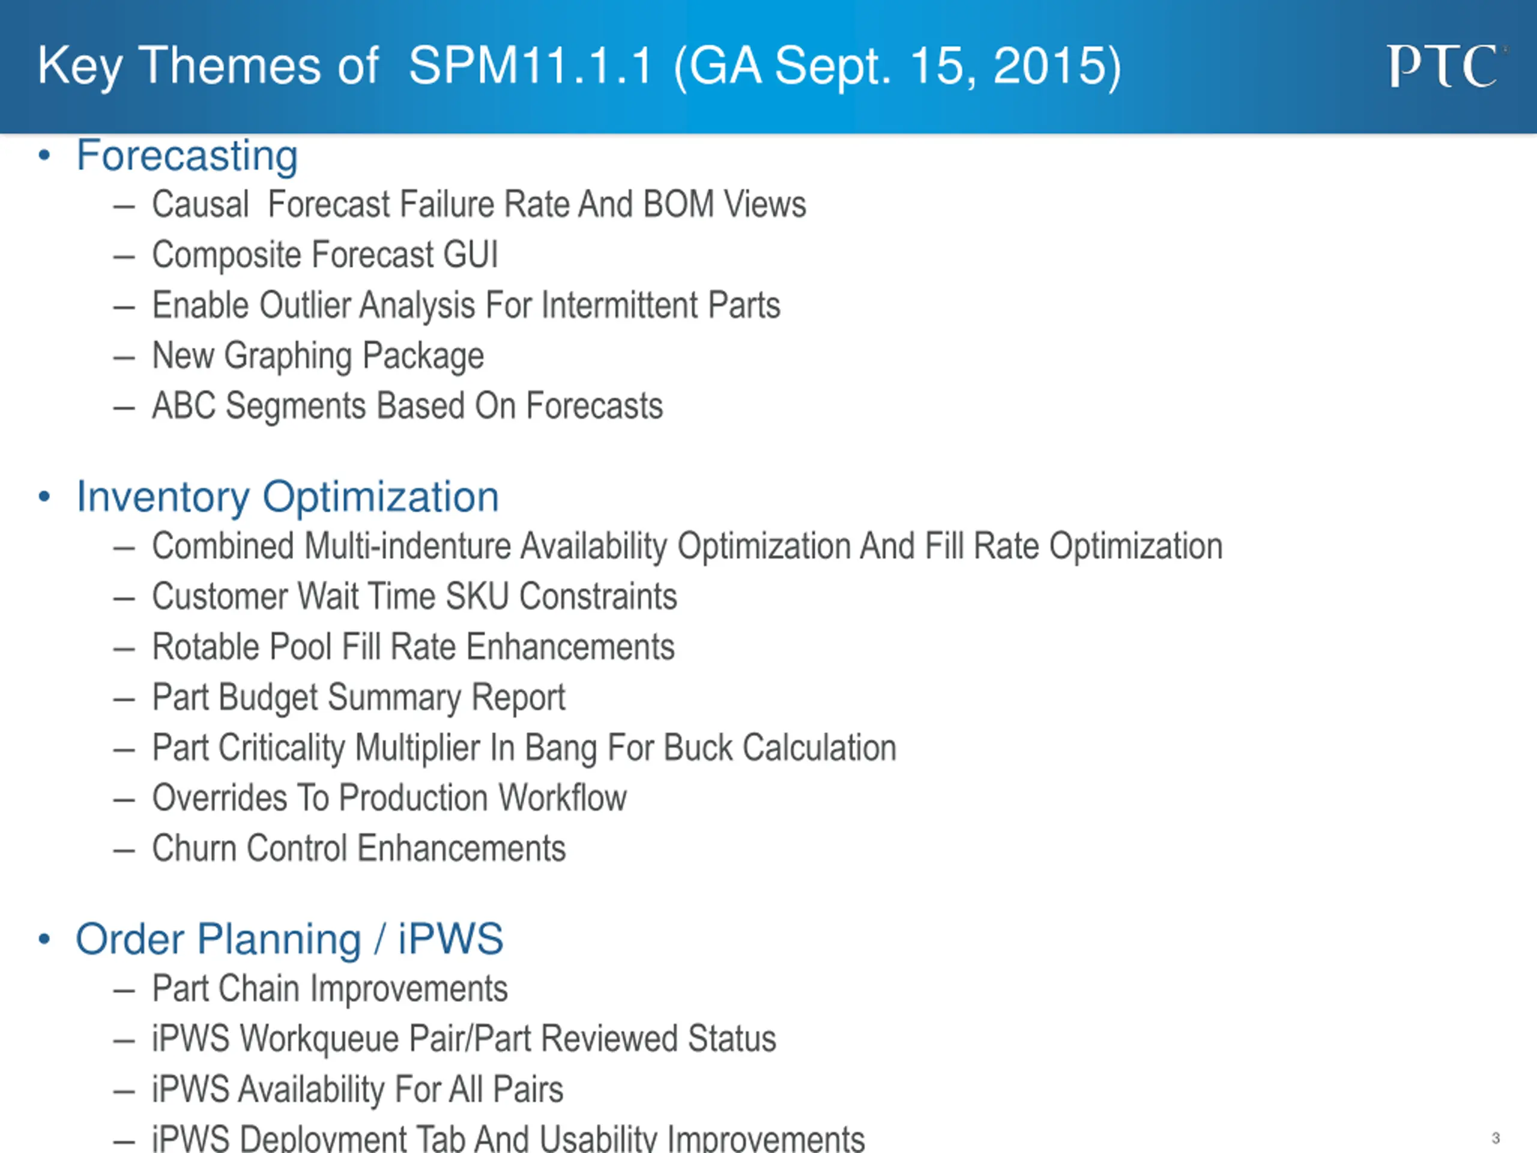Click 'Part Criticality Multiplier In Bang For Buck'

click(x=525, y=748)
